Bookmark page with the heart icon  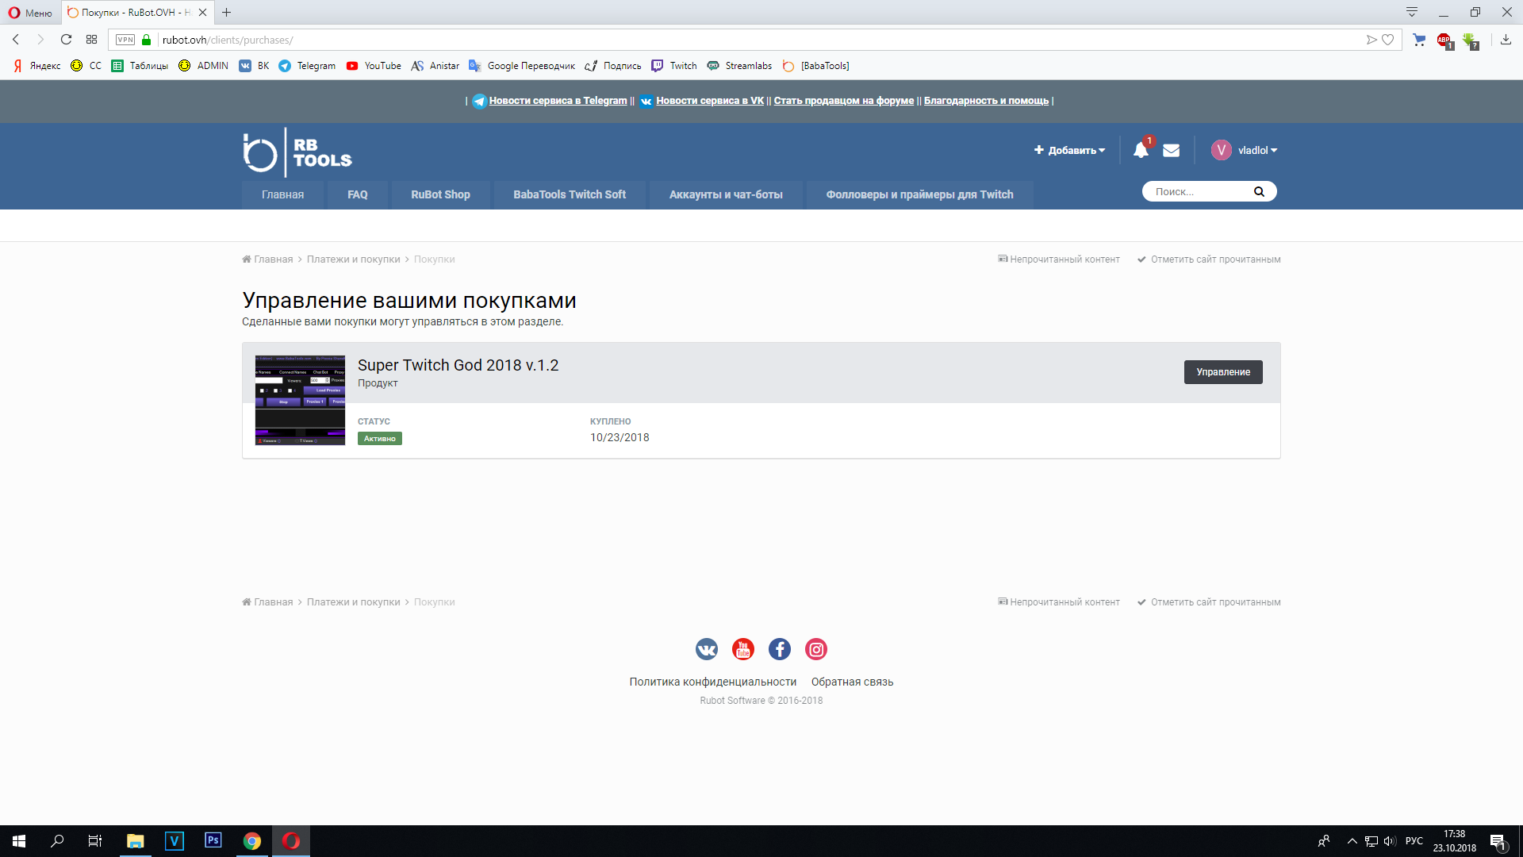point(1387,40)
